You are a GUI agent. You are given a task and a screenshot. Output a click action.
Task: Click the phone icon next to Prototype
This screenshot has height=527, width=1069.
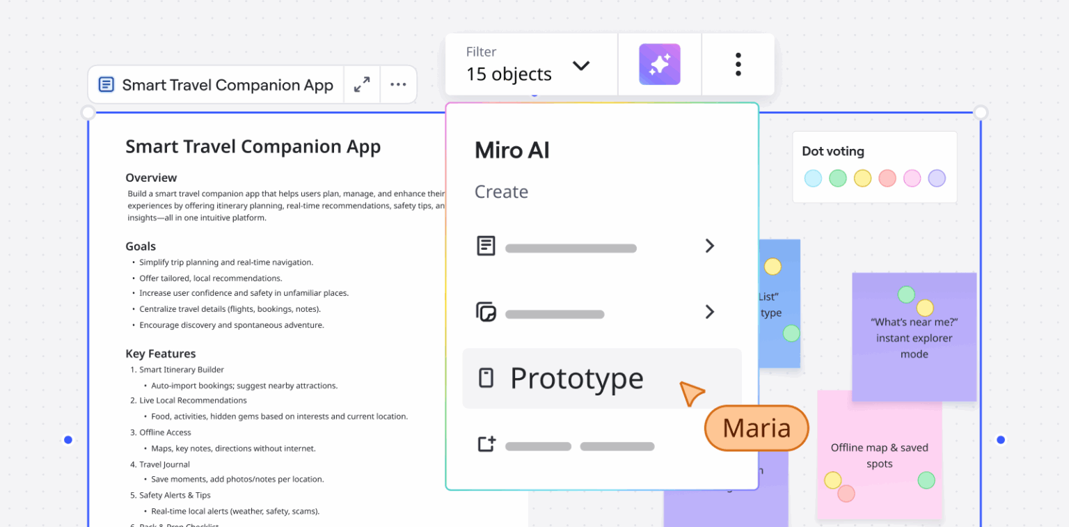coord(486,378)
